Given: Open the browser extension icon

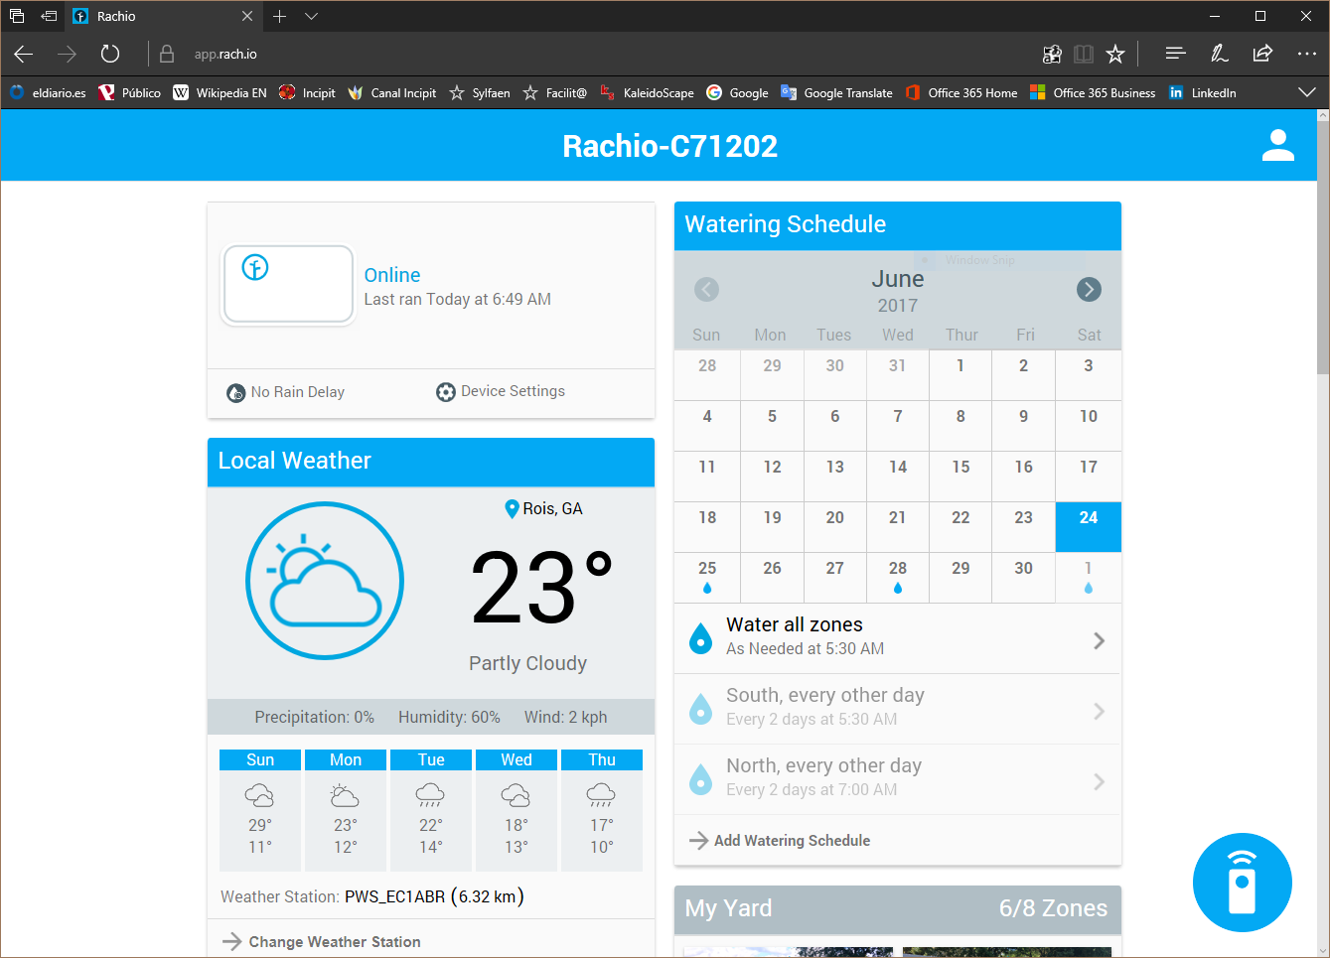Looking at the screenshot, I should pos(1052,54).
